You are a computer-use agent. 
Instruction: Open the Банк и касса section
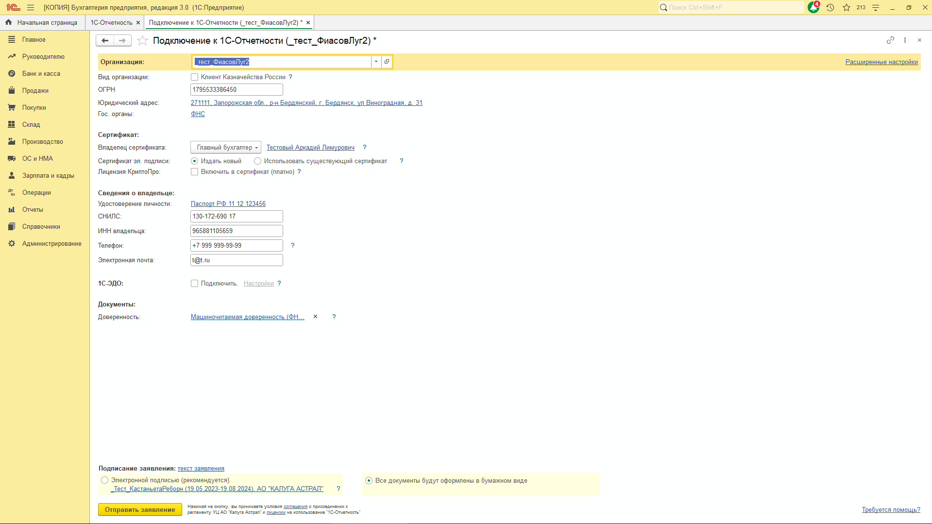[41, 73]
